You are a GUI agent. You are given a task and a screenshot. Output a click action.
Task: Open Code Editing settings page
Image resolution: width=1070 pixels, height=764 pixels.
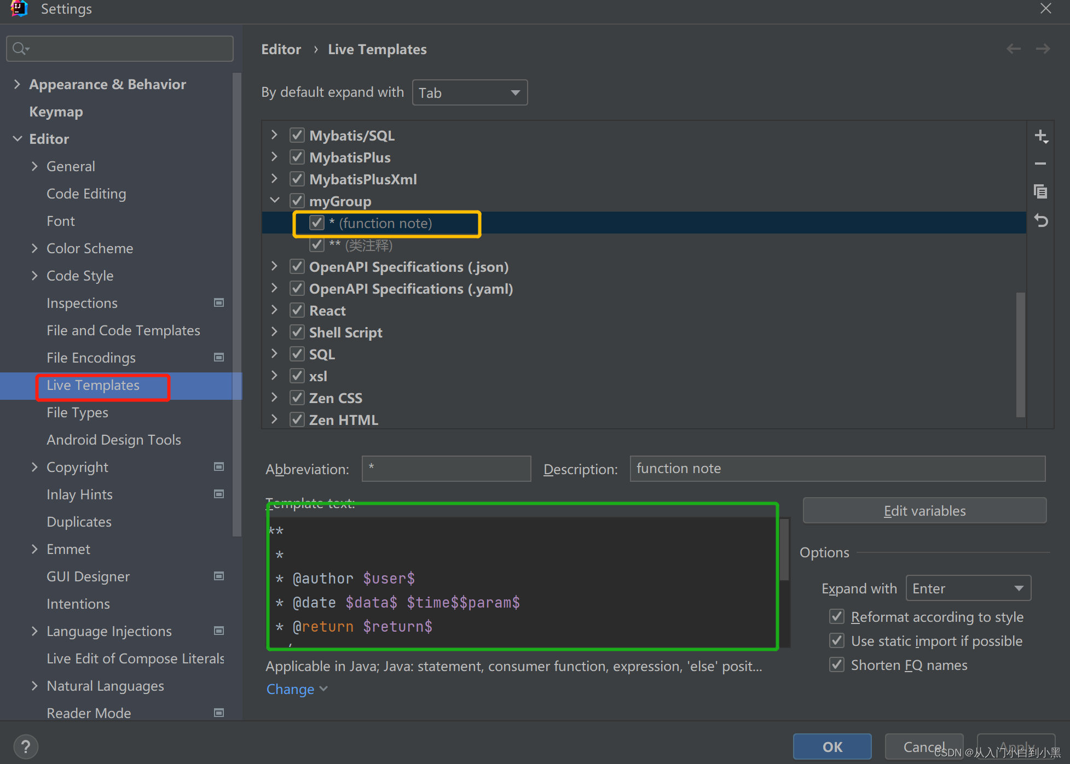[86, 194]
